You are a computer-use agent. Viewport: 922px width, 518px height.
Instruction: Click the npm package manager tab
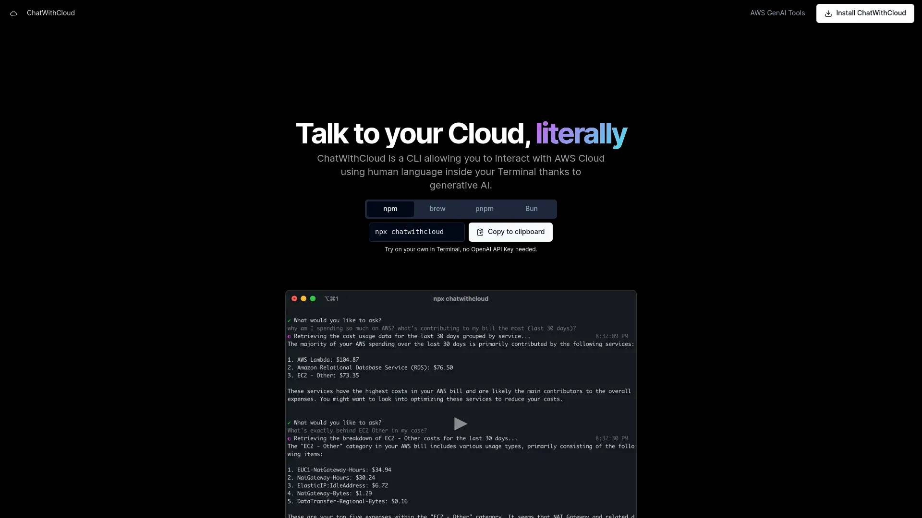click(390, 209)
